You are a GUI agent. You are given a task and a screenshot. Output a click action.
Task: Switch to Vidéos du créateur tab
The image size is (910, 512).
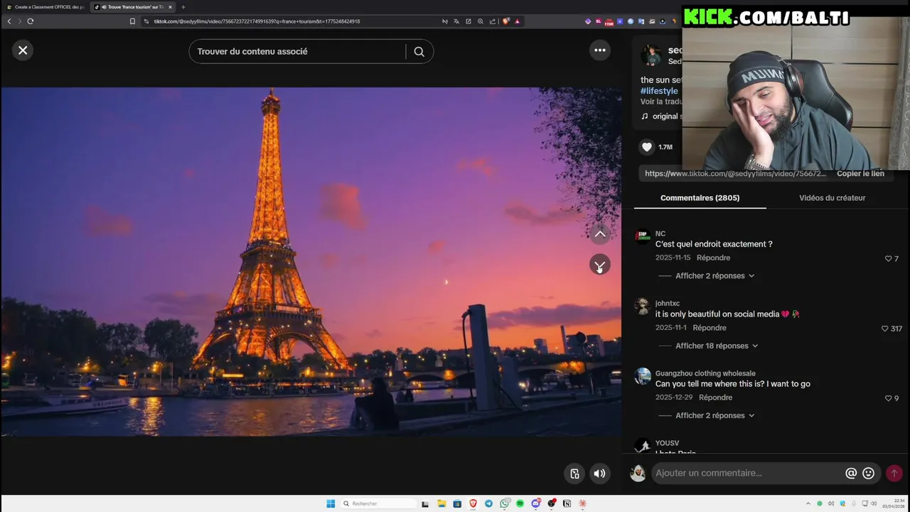tap(832, 198)
